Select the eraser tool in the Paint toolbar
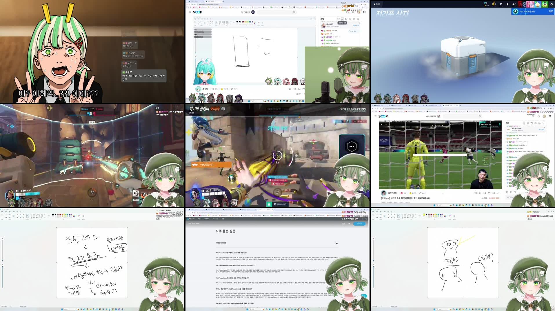This screenshot has width=555, height=311. click(17, 218)
